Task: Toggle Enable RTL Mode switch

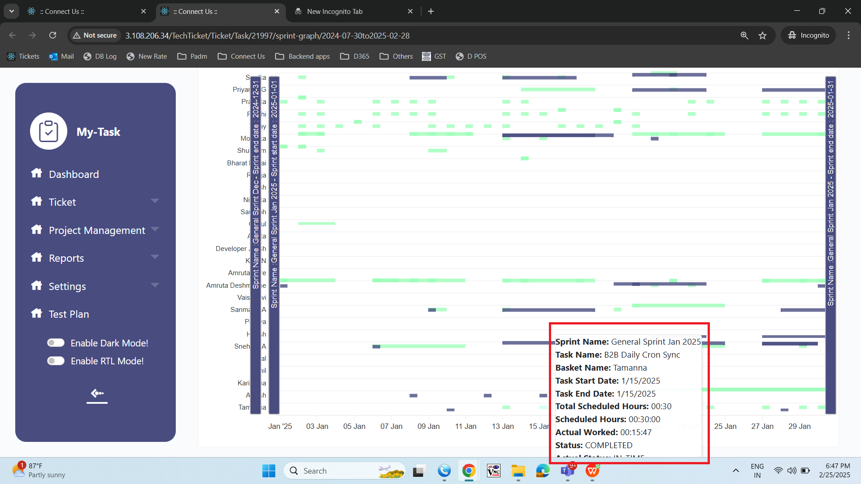Action: point(56,361)
